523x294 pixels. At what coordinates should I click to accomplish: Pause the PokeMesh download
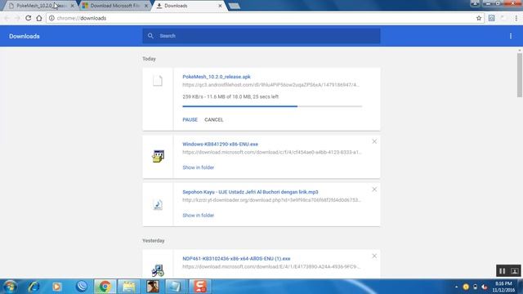(x=190, y=120)
